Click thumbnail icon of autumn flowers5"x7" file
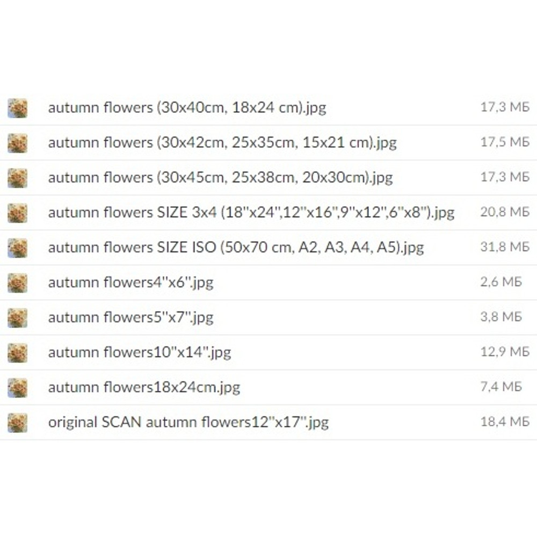 (18, 317)
